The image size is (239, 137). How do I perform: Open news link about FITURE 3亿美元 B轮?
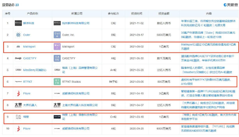coord(208,94)
